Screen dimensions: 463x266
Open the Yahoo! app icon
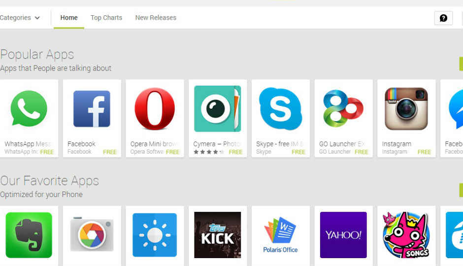(x=343, y=235)
